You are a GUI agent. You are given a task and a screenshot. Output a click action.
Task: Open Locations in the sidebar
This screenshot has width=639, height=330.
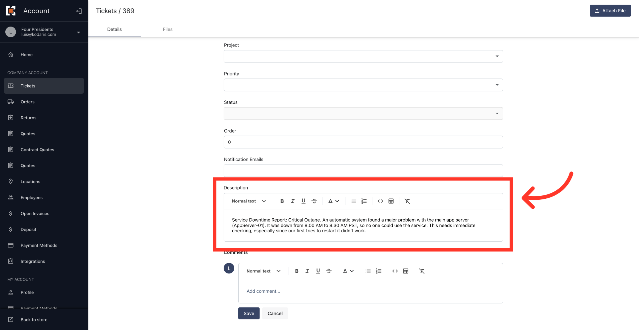(x=44, y=181)
